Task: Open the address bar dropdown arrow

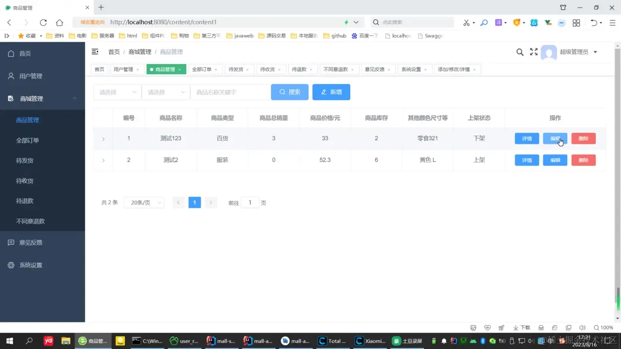Action: pyautogui.click(x=356, y=22)
